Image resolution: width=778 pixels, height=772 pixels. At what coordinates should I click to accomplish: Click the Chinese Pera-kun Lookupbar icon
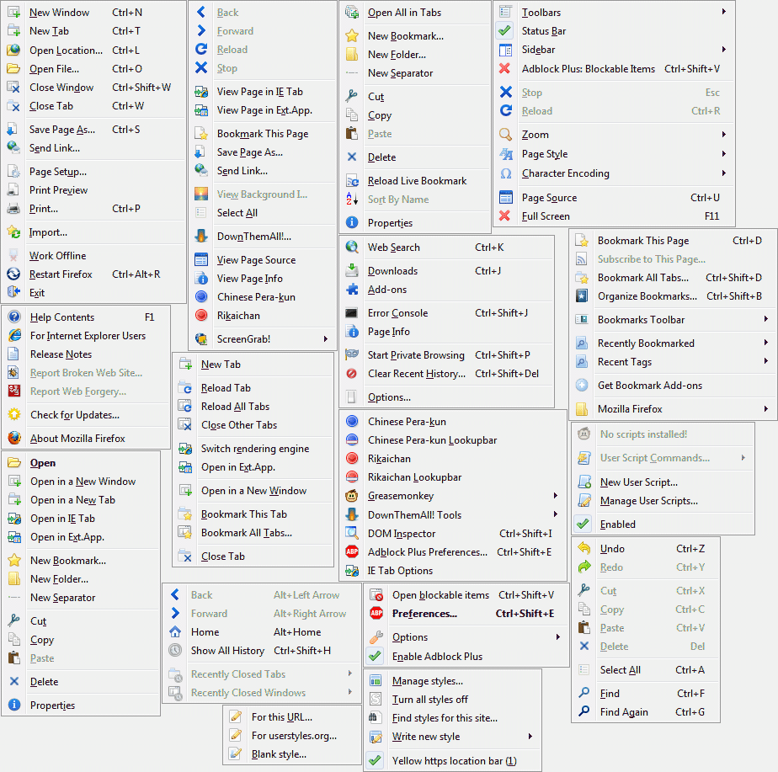pos(352,439)
